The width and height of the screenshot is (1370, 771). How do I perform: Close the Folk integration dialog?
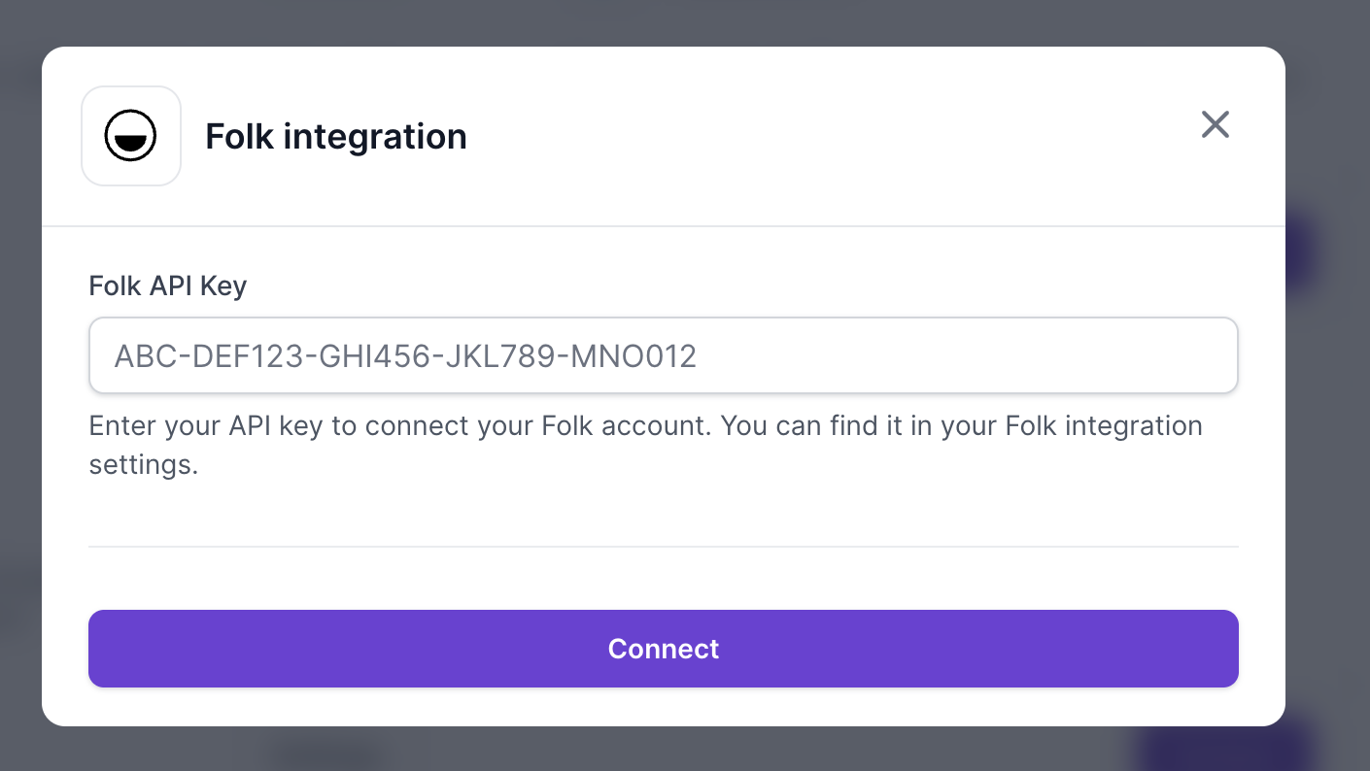point(1216,124)
